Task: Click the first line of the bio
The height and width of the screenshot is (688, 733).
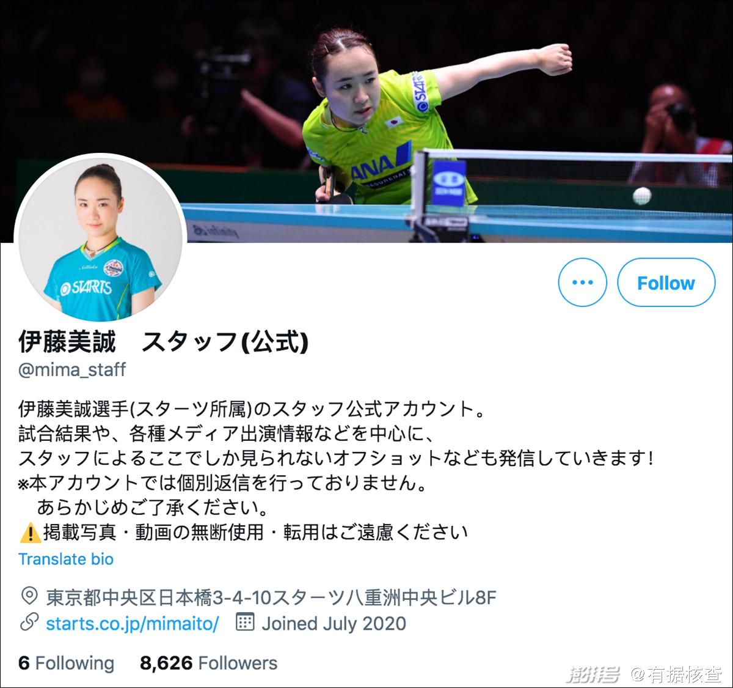Action: (252, 409)
